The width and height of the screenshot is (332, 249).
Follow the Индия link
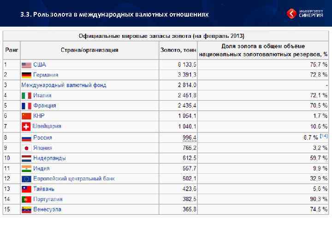(x=41, y=169)
